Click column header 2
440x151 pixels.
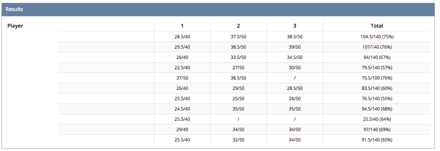click(239, 26)
